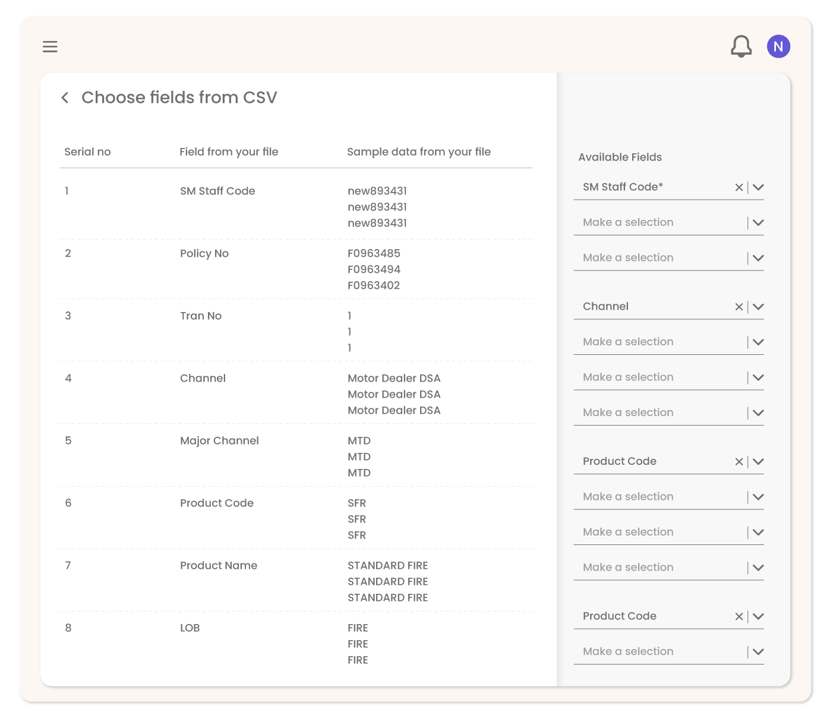Click serial number 4 in the table
This screenshot has height=718, width=830.
point(68,378)
